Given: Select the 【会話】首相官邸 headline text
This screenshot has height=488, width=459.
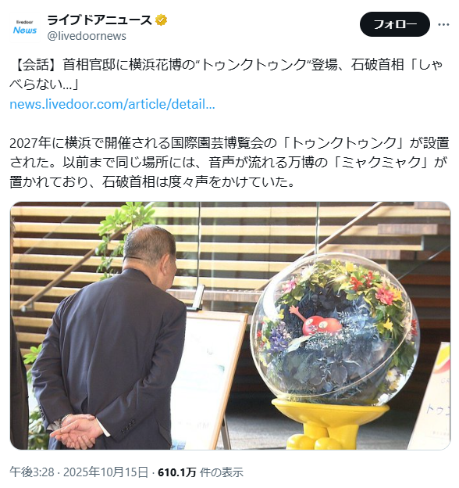Looking at the screenshot, I should (226, 74).
